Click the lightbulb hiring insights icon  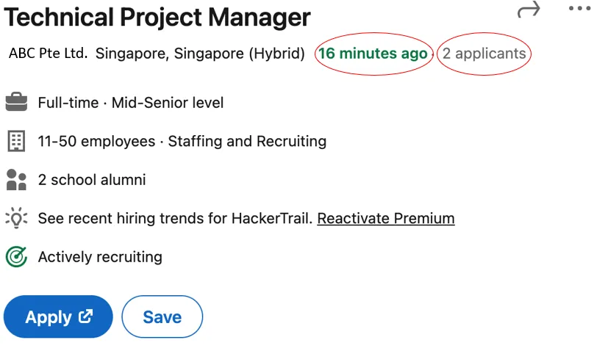(16, 218)
